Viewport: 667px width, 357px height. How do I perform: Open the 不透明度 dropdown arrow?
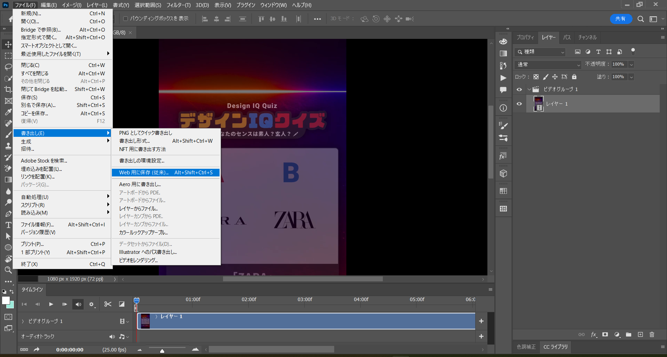(x=632, y=64)
